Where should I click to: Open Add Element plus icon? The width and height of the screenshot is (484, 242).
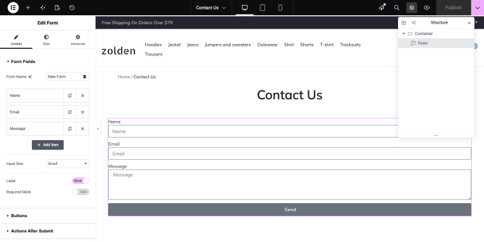coord(28,8)
